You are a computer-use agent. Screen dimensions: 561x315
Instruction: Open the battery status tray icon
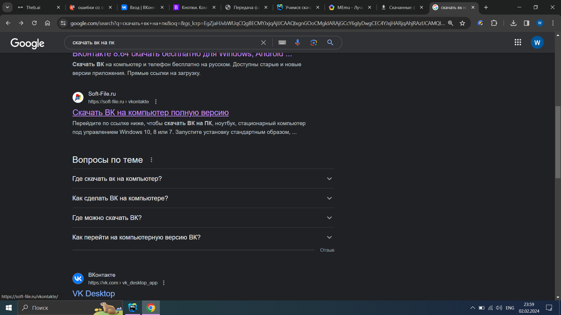pyautogui.click(x=482, y=308)
